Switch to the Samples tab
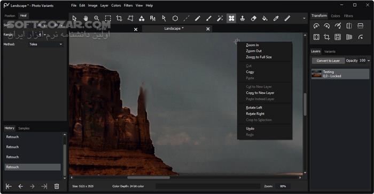 (x=24, y=128)
